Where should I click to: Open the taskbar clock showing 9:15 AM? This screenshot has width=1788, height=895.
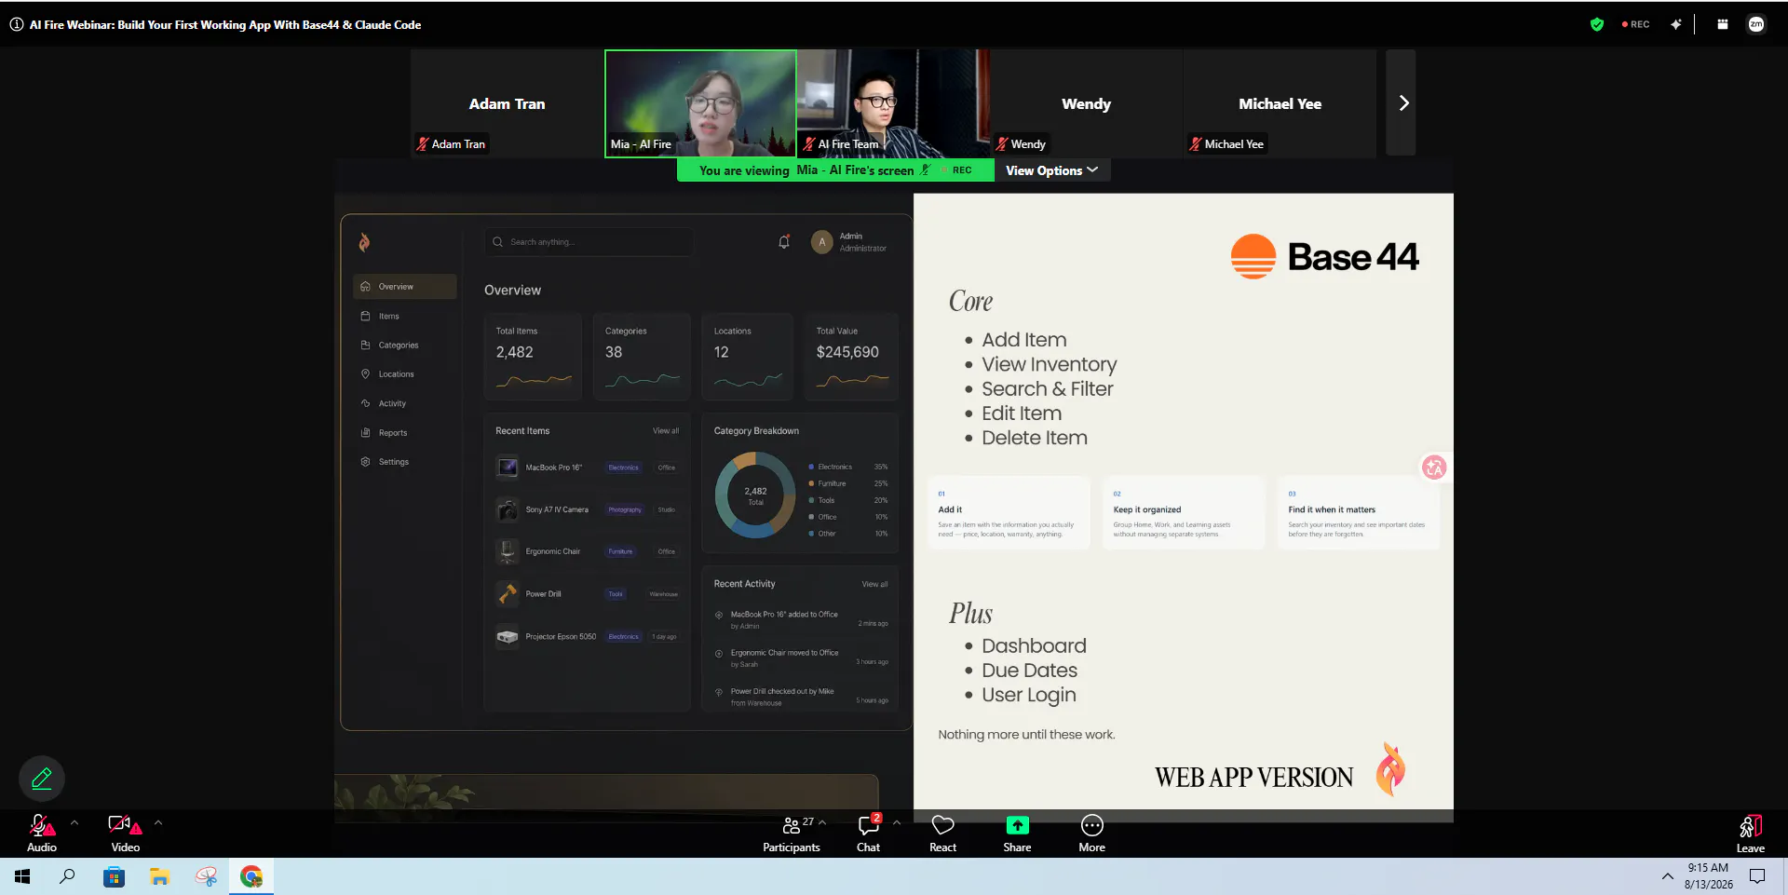point(1708,876)
